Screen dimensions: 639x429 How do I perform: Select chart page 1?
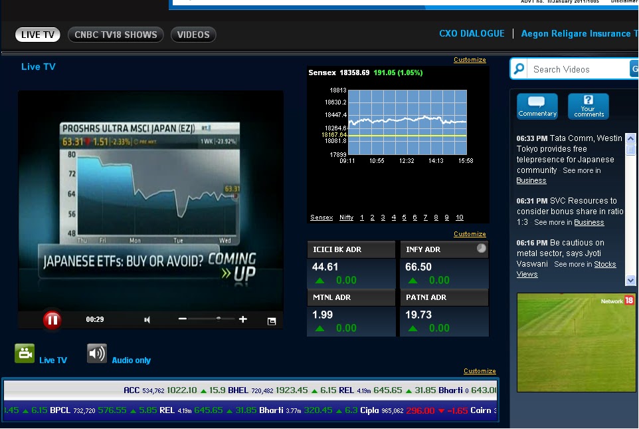click(362, 217)
